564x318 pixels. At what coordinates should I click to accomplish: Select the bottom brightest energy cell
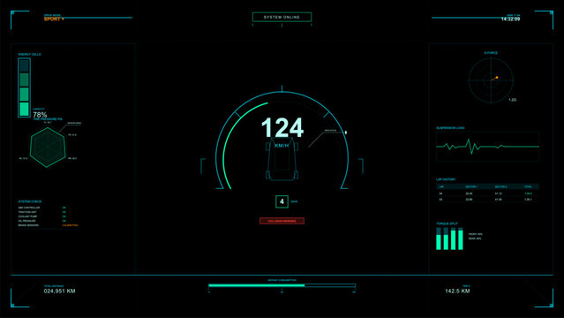point(24,110)
